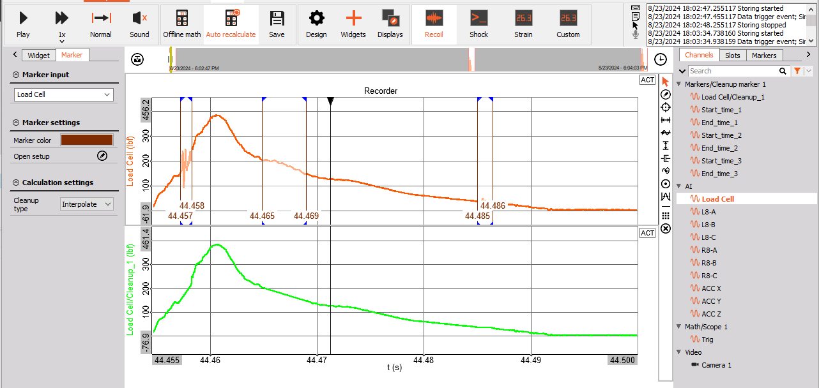Collapse the Calculation settings section

[x=15, y=183]
